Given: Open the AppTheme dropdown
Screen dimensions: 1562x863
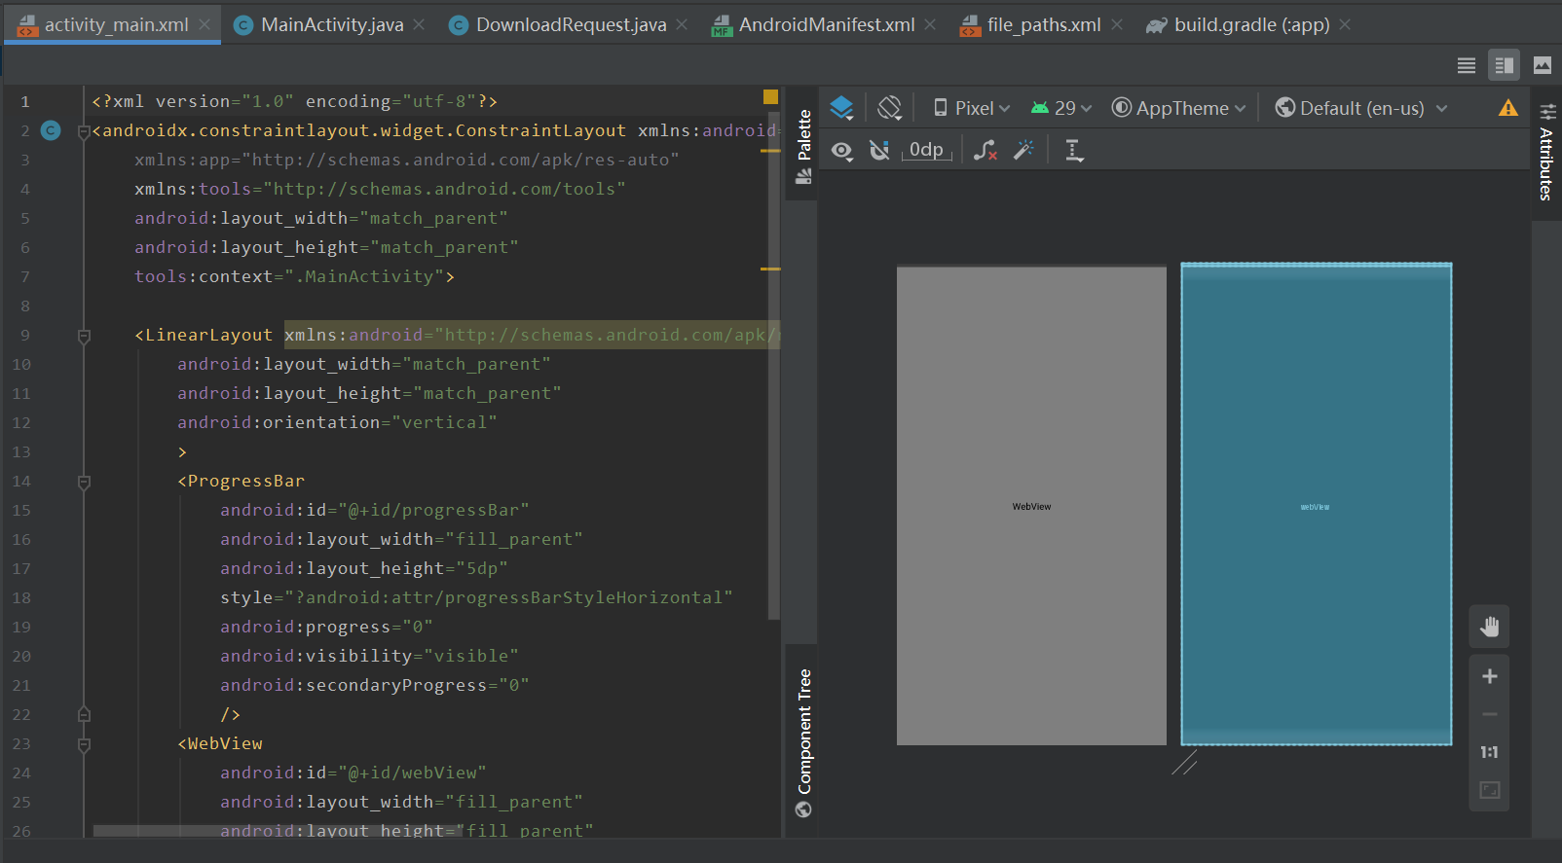Looking at the screenshot, I should [x=1178, y=108].
